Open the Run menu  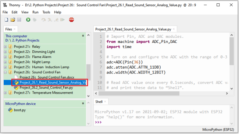[35, 12]
